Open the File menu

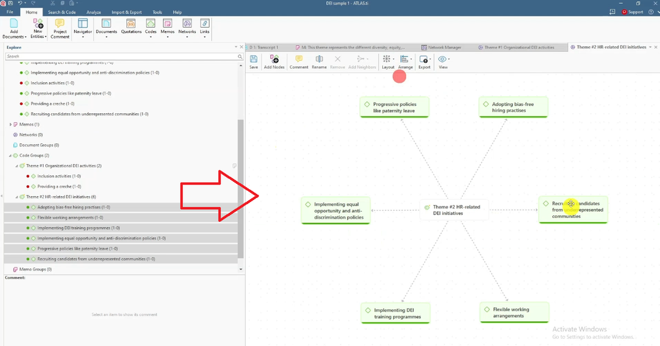pyautogui.click(x=10, y=12)
